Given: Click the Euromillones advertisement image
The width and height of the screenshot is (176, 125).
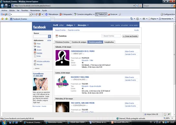Looking at the screenshot, I should click(x=40, y=84).
